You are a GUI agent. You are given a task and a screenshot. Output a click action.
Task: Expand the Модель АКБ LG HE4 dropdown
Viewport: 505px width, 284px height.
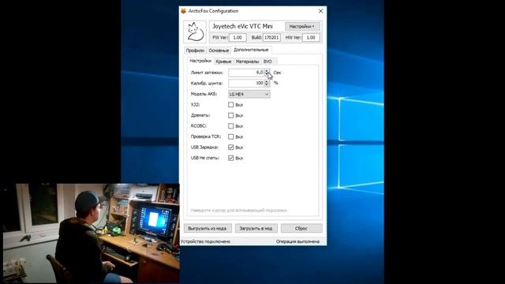tap(249, 94)
